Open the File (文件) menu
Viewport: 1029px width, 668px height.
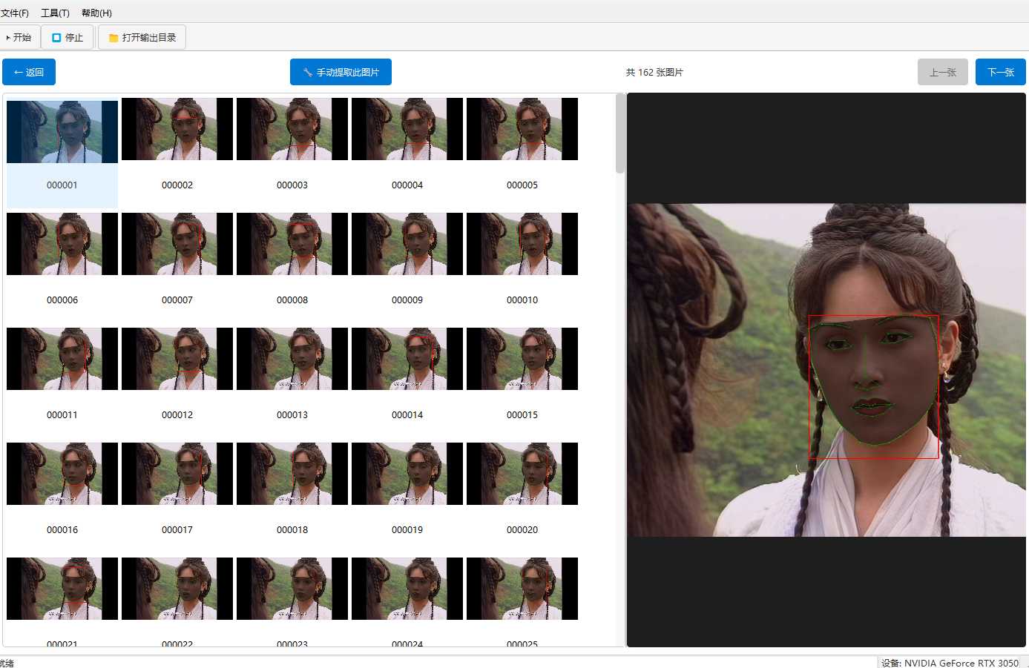(x=15, y=13)
